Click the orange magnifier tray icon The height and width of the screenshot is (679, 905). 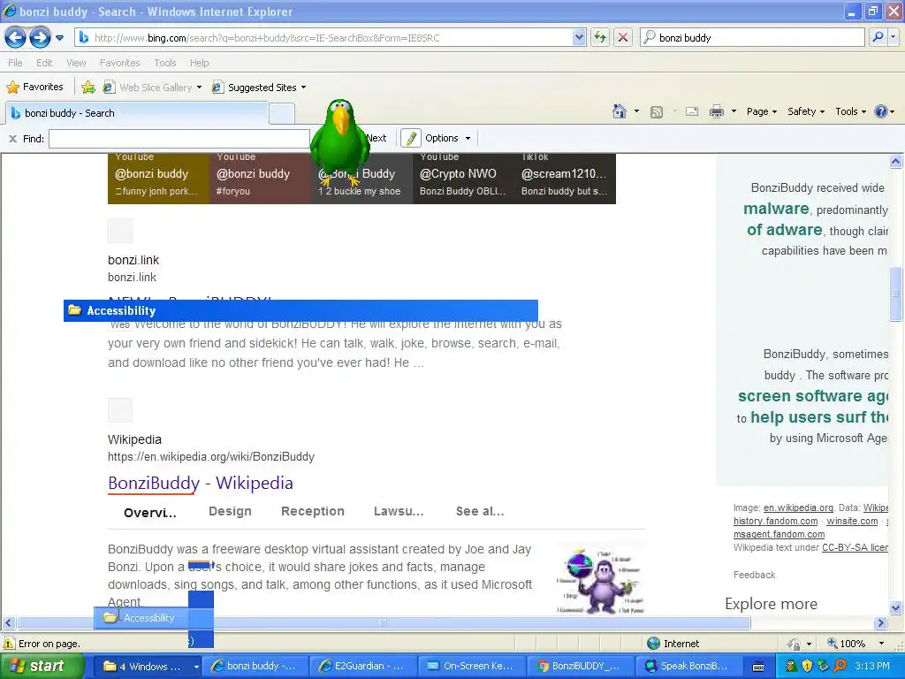pos(840,667)
